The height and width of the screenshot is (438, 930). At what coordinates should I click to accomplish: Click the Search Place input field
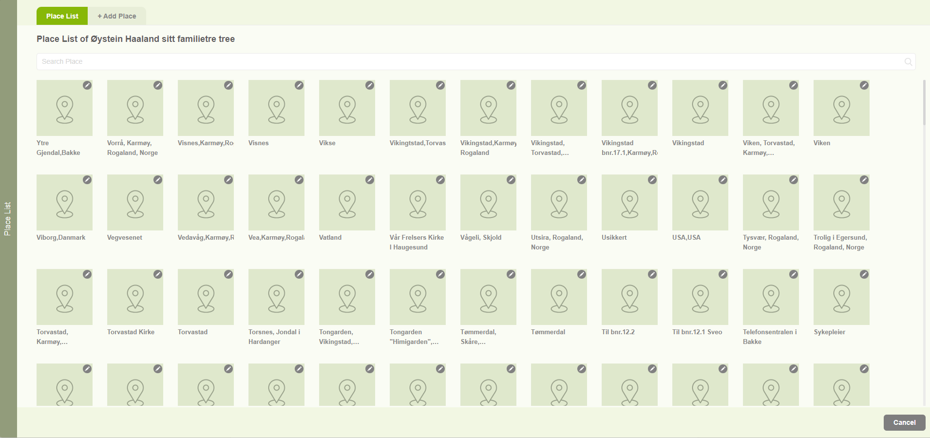468,62
